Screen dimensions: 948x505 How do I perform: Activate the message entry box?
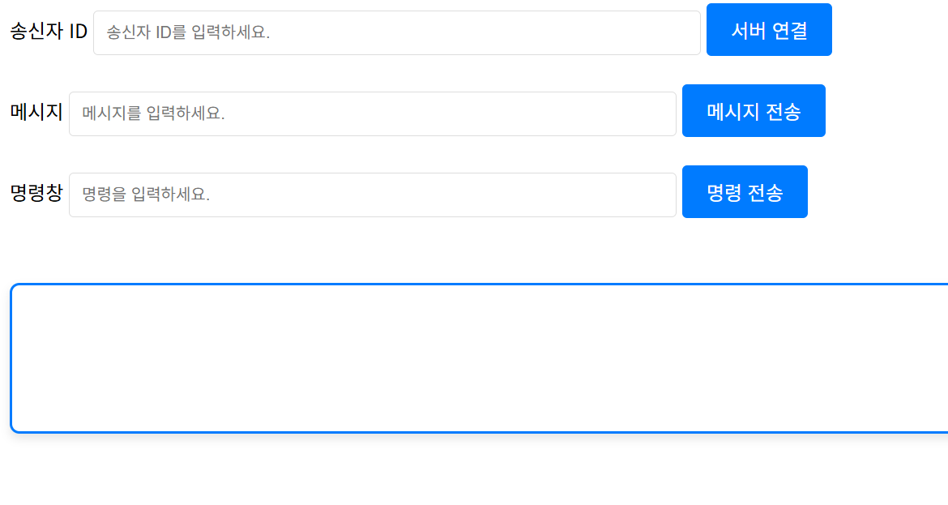click(x=372, y=114)
